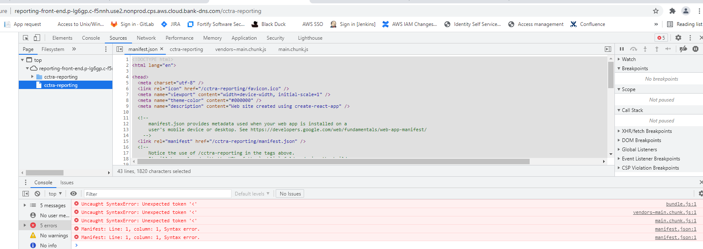Select the 5 errors sidebar filter
The image size is (703, 249).
(x=45, y=226)
